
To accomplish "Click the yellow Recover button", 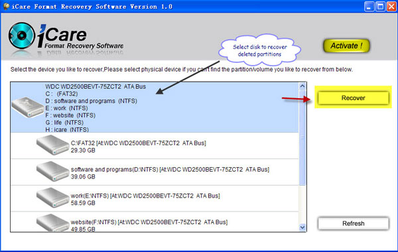I will point(353,98).
